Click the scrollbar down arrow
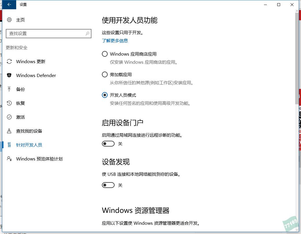Viewport: 301px width, 234px height. pos(297,230)
